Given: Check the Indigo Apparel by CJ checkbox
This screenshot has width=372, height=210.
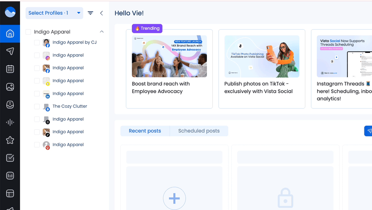Looking at the screenshot, I should click(37, 42).
